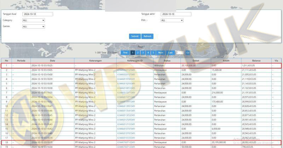This screenshot has height=148, width=283.
Task: Focus the page number input box
Action: tap(179, 53)
